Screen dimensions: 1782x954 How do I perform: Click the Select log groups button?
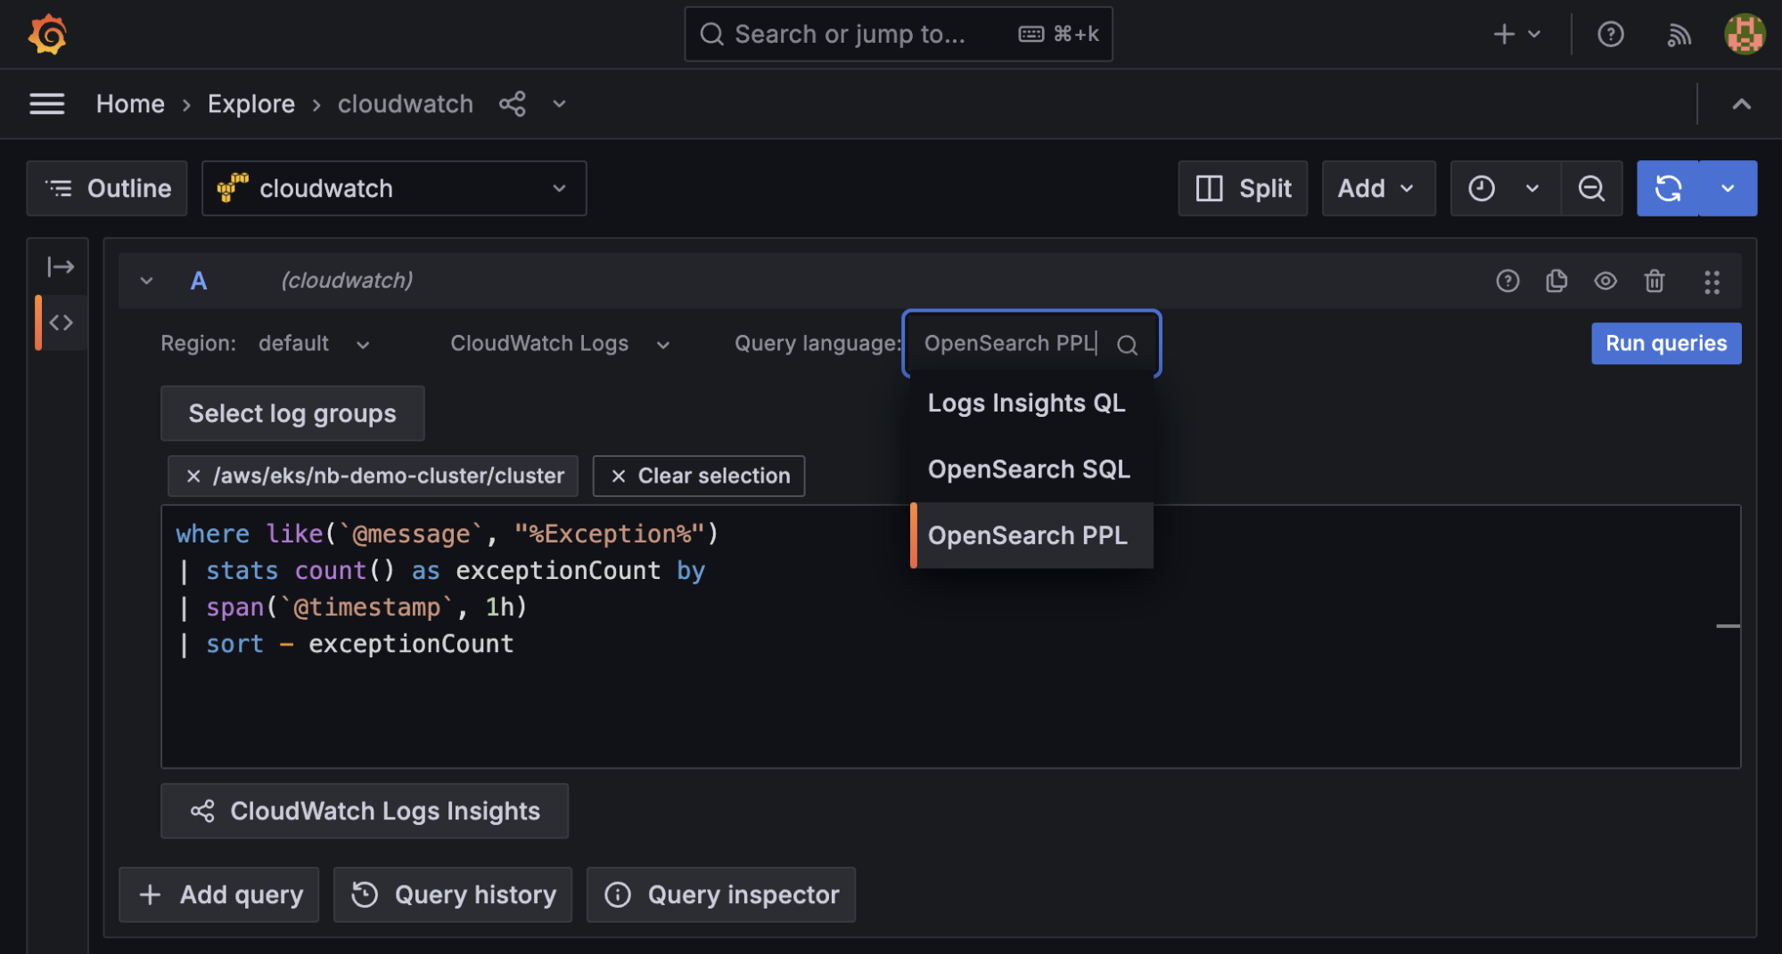(x=292, y=413)
